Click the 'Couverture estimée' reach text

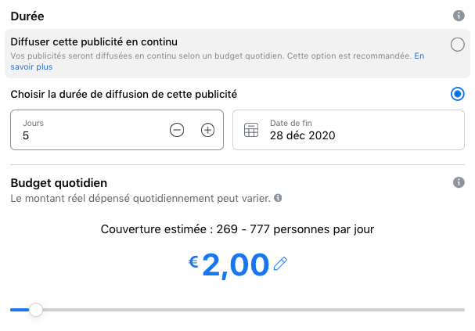pos(238,229)
